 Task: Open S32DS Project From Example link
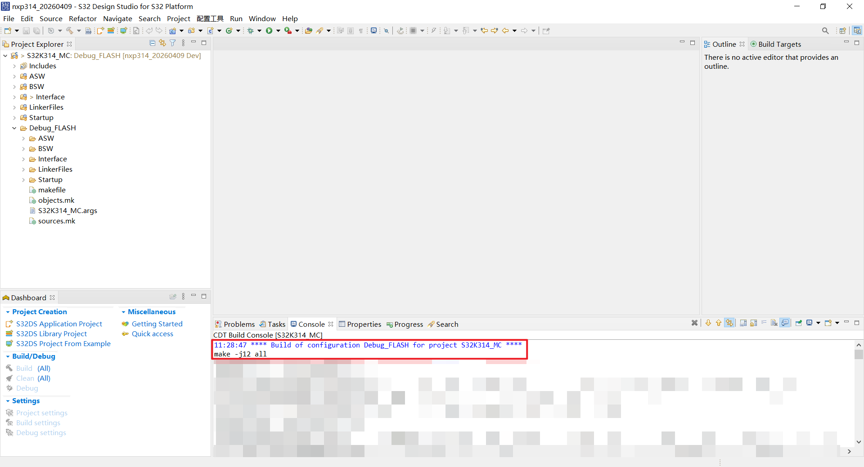coord(63,343)
